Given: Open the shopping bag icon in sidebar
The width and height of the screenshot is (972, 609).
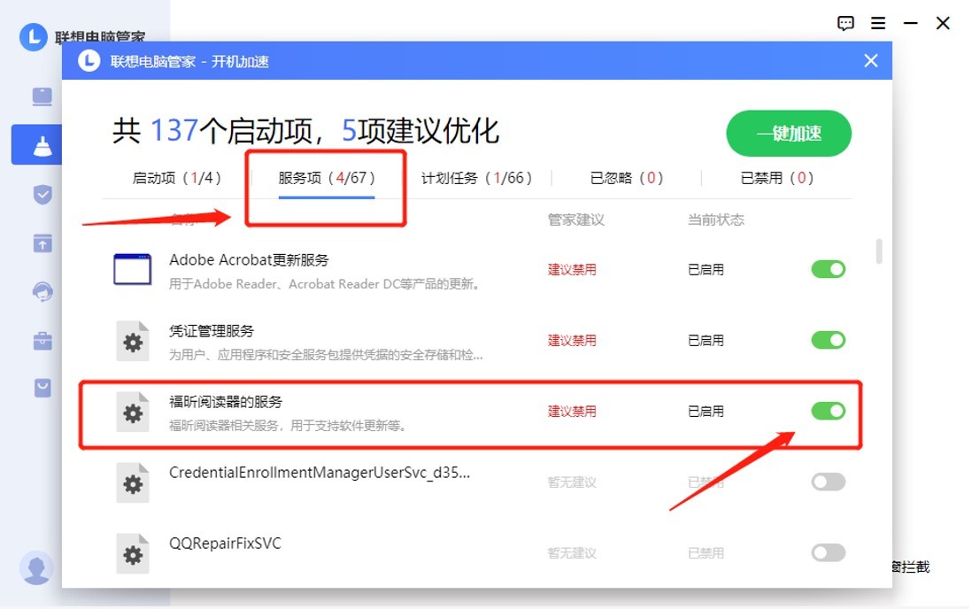Looking at the screenshot, I should click(x=42, y=389).
